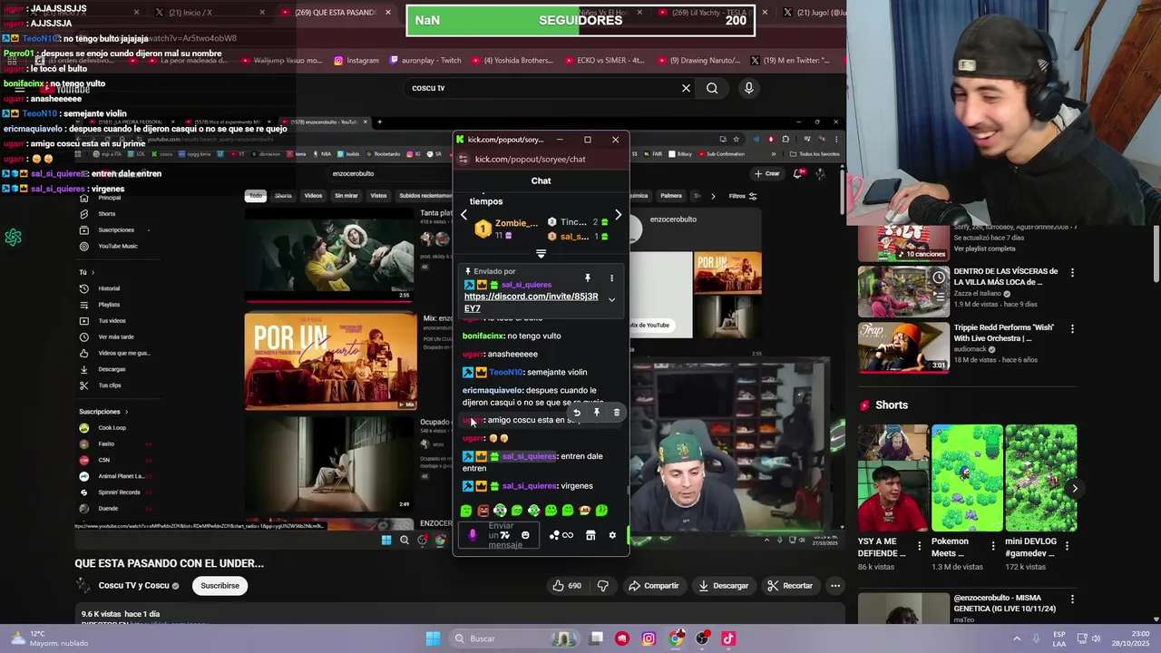Open the three-dot more actions menu below video

tap(835, 586)
